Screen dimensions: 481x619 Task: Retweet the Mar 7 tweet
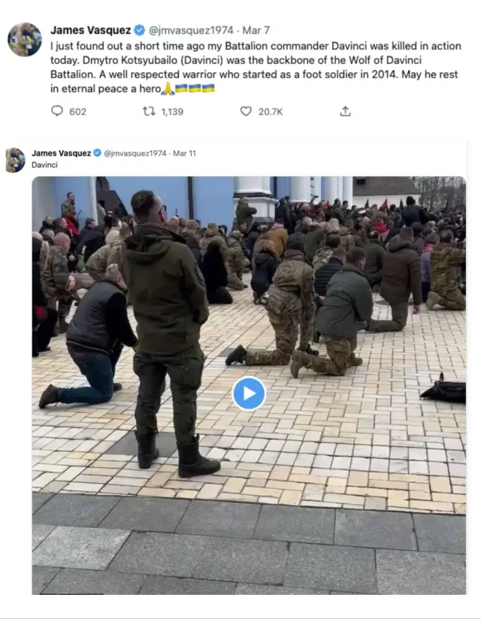[x=149, y=111]
